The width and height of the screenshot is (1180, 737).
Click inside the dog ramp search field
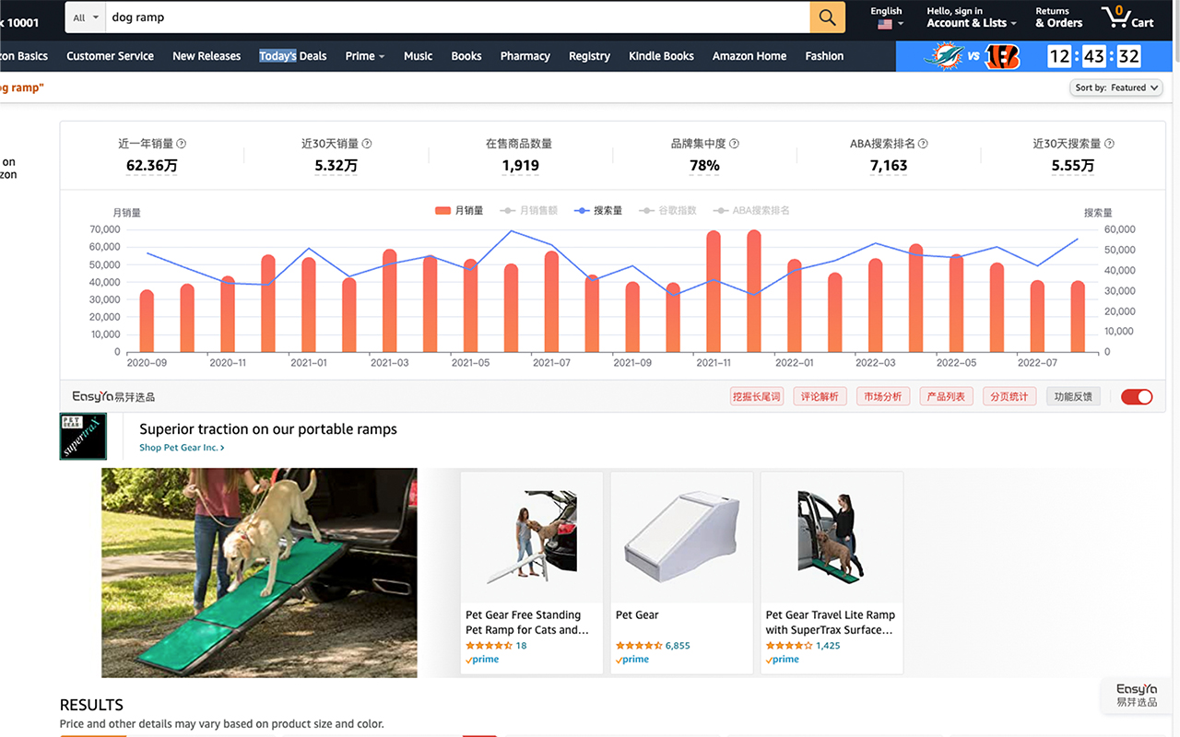coord(277,17)
